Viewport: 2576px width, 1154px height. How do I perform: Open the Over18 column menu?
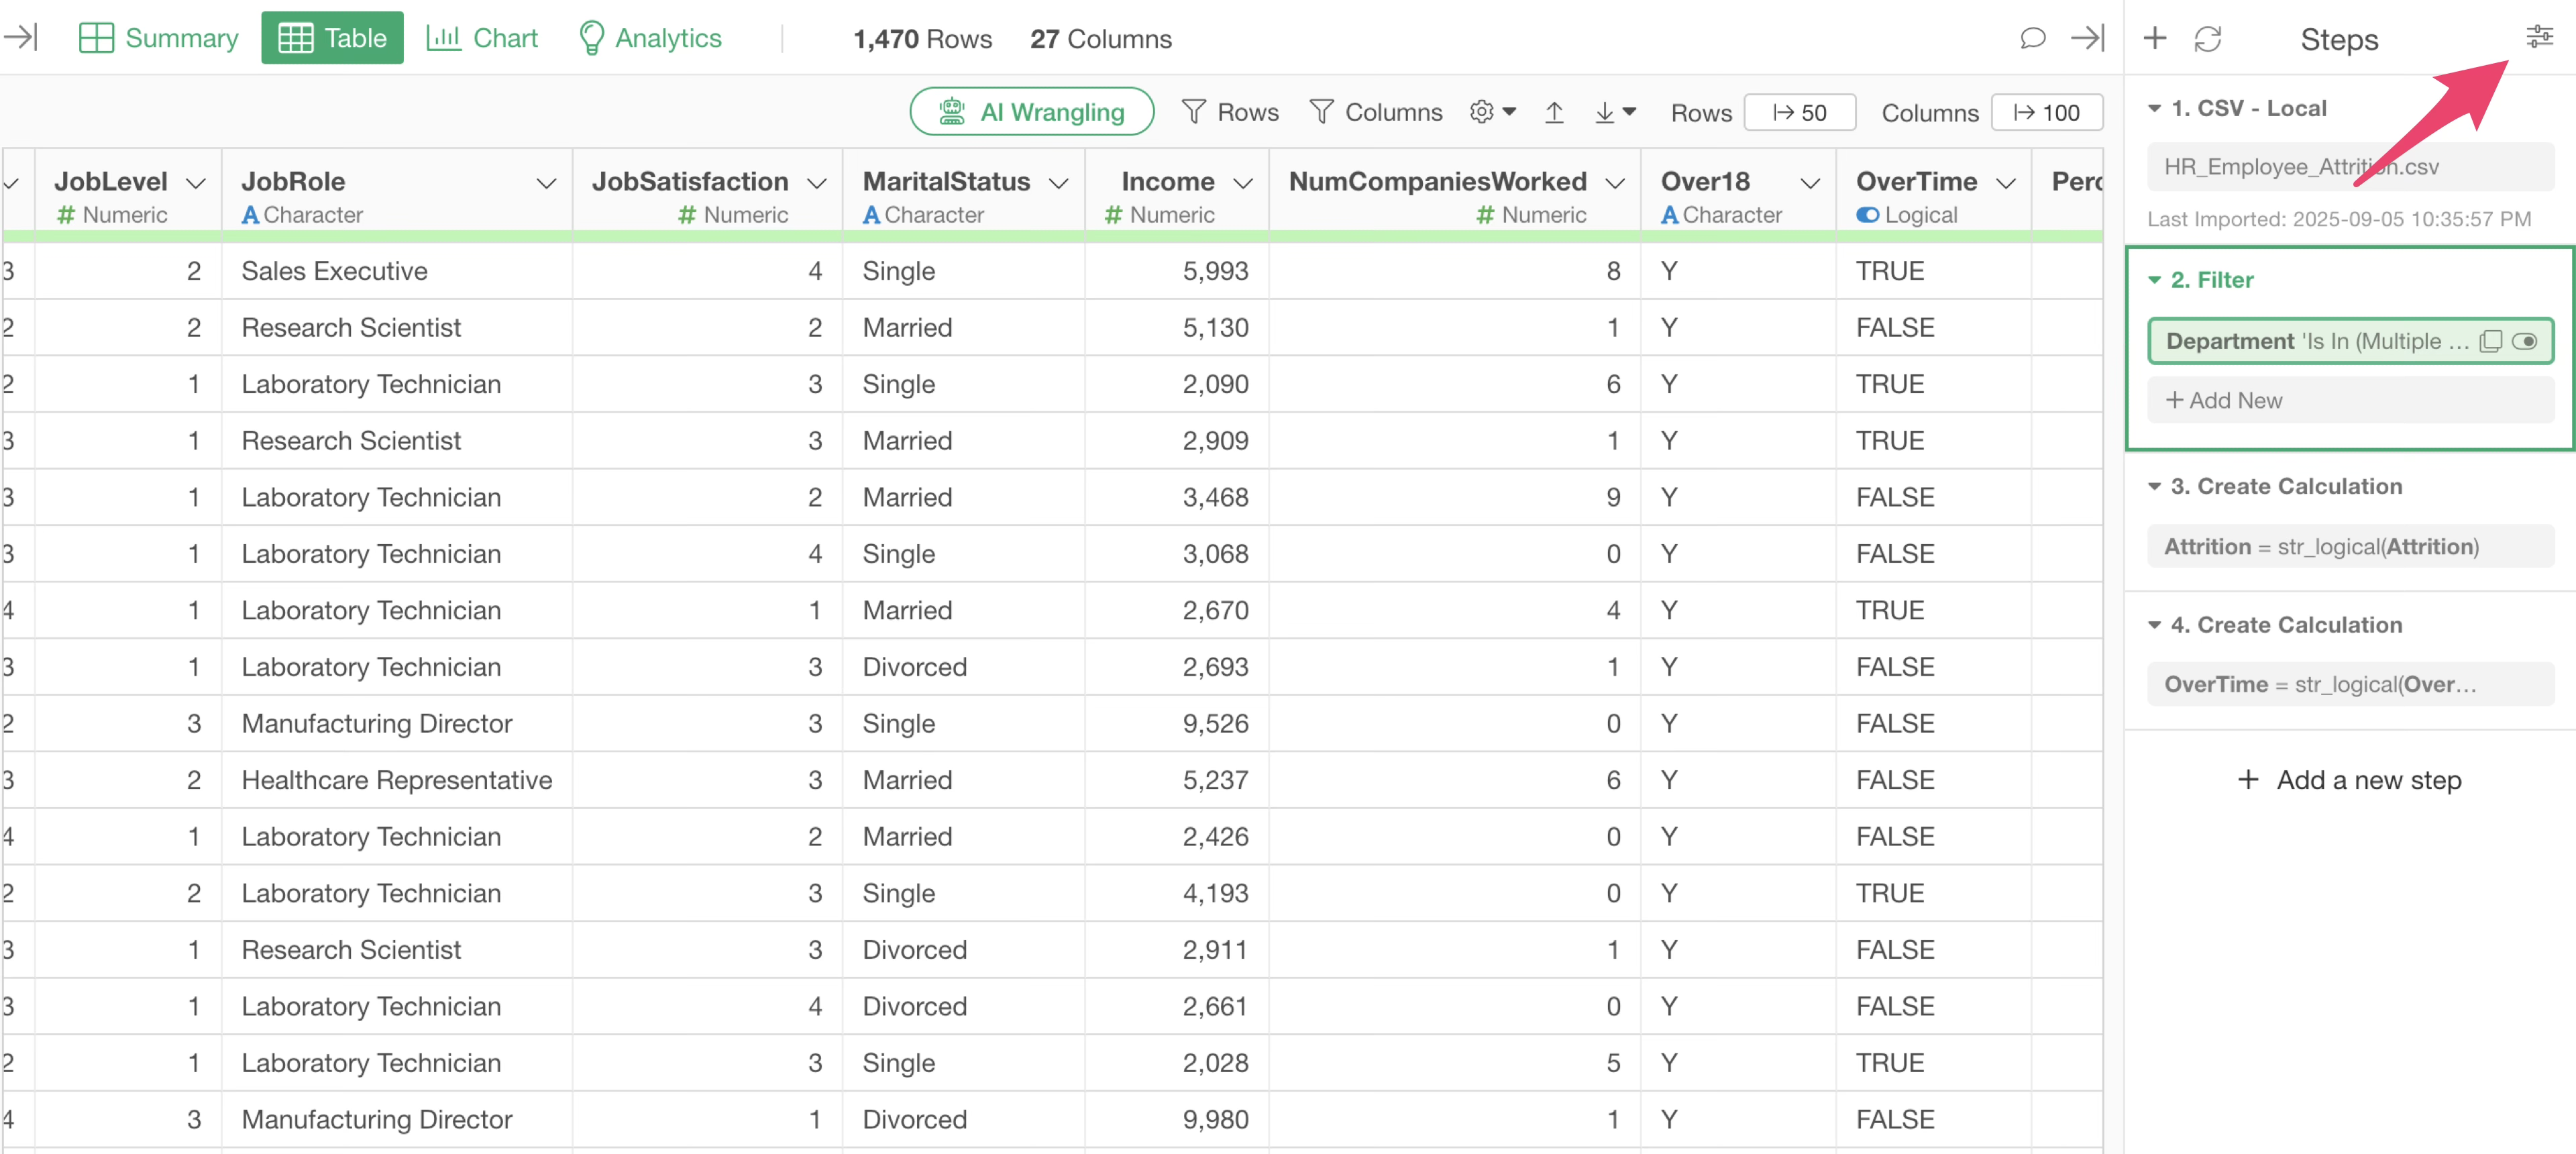click(x=1810, y=183)
